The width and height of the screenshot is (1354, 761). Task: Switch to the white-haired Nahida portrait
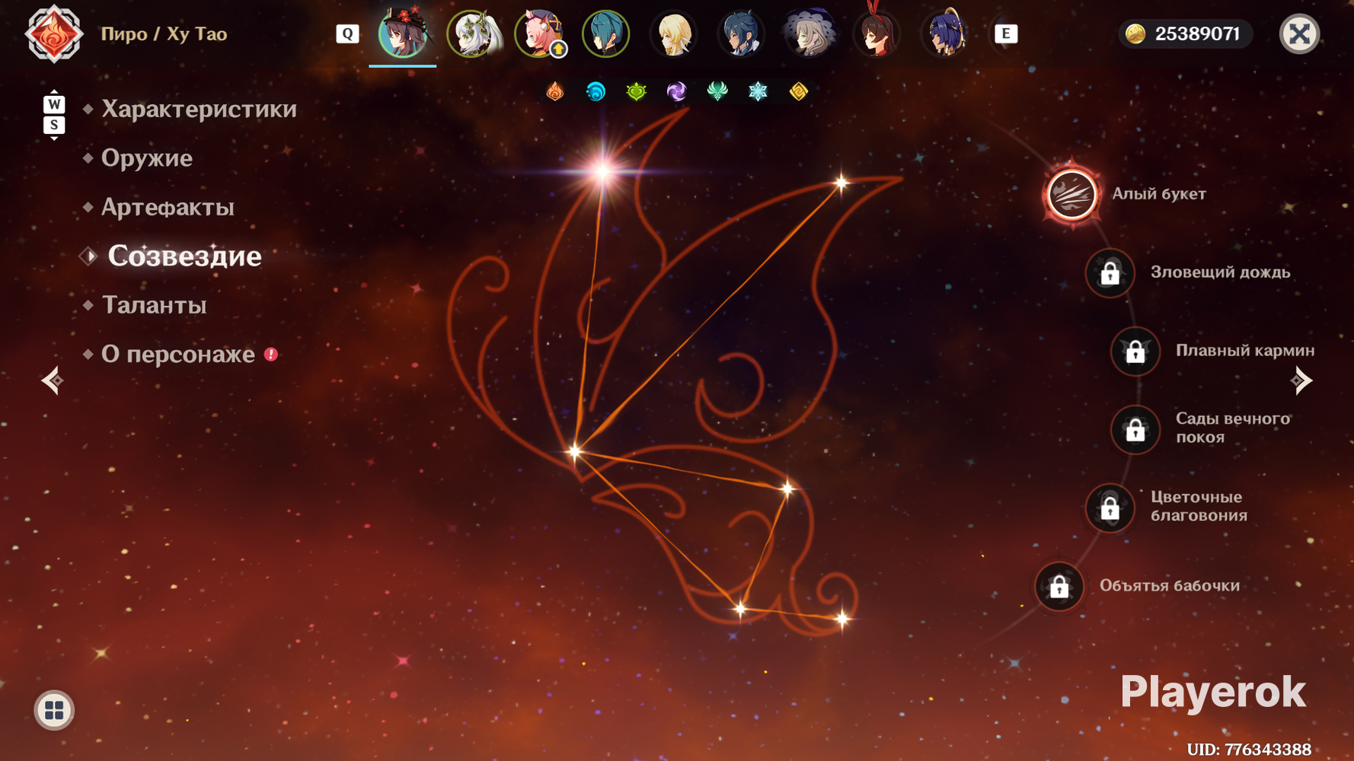pos(473,33)
